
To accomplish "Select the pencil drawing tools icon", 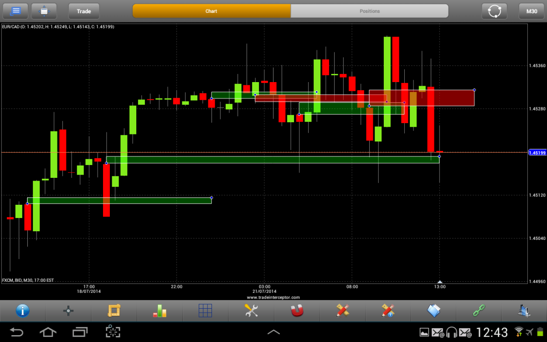I will point(342,311).
